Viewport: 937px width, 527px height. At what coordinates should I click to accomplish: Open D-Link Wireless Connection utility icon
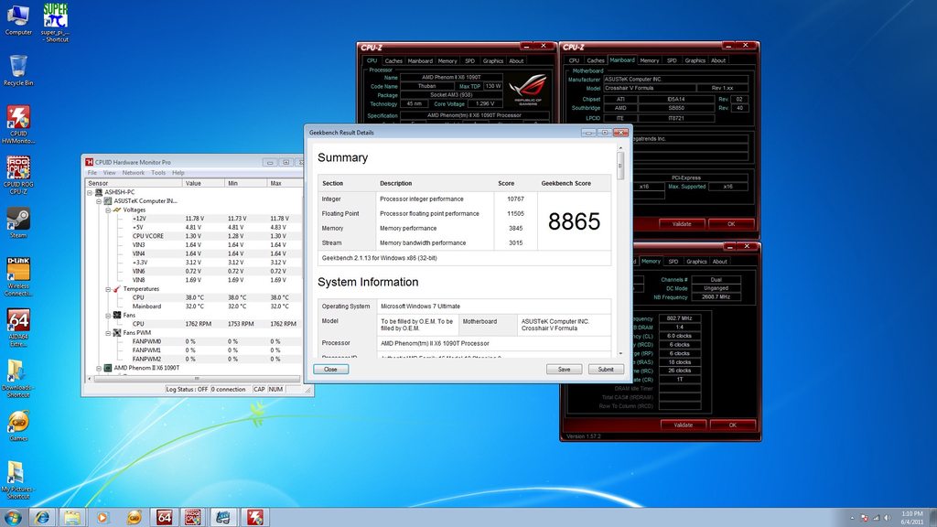pos(18,276)
